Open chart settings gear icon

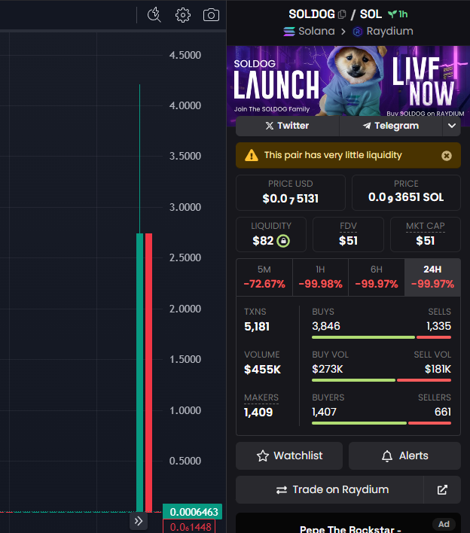tap(183, 15)
